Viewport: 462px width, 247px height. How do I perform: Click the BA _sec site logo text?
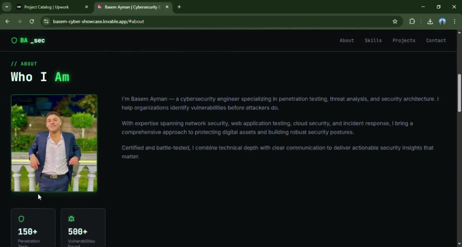pos(32,41)
